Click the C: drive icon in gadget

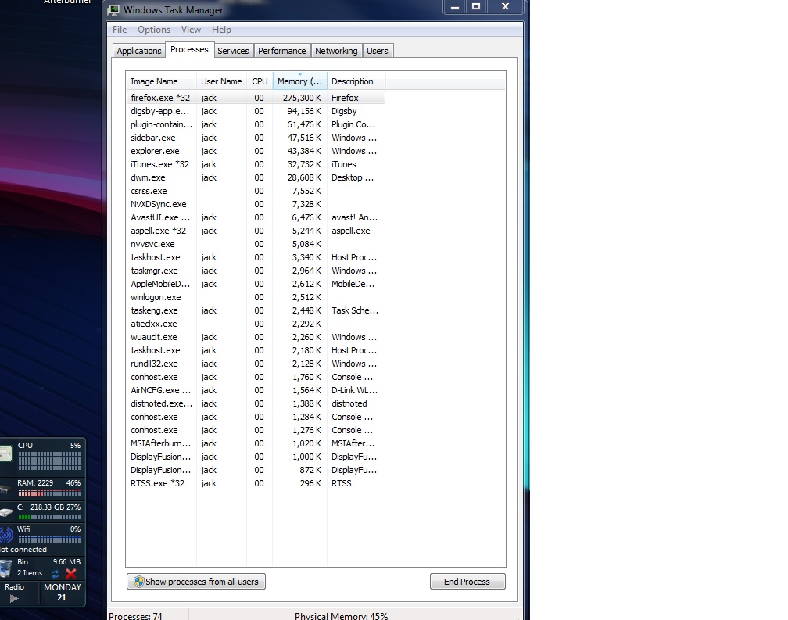pos(6,512)
